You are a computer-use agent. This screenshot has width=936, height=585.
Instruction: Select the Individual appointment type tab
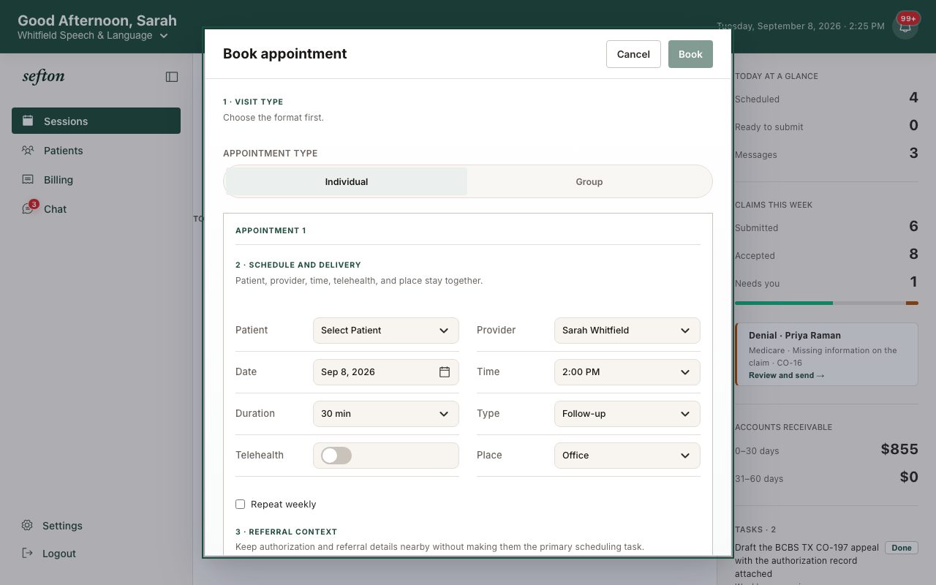(x=347, y=181)
